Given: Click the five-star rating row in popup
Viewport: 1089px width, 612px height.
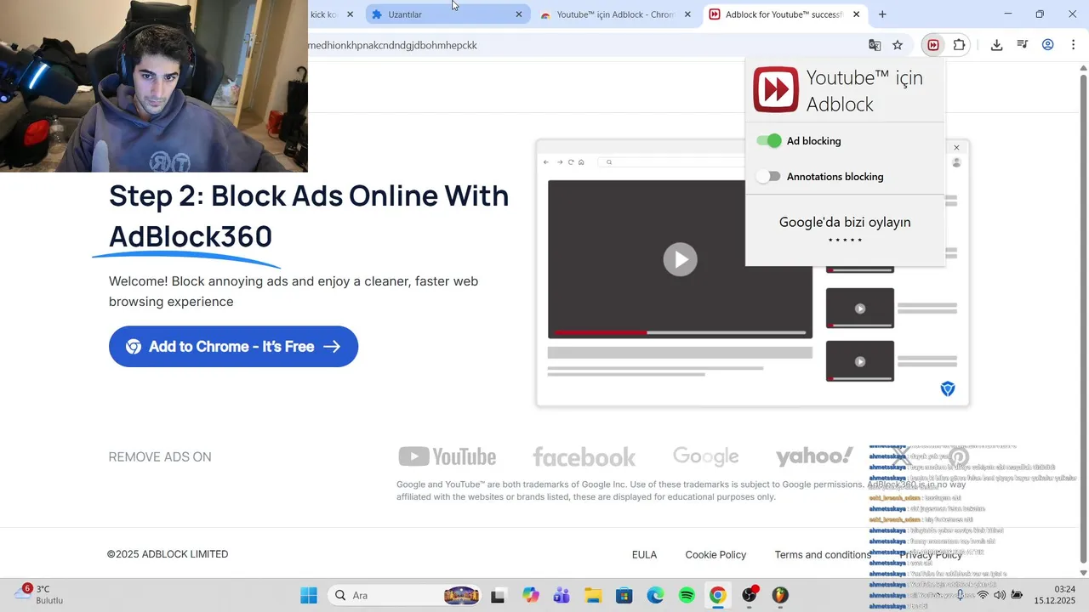Looking at the screenshot, I should point(845,241).
